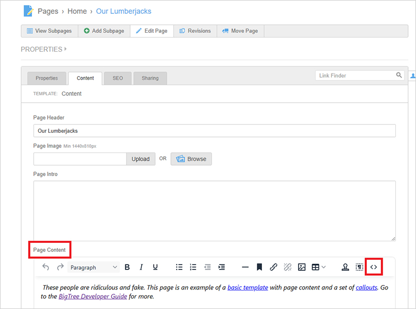Open the source code view icon
416x309 pixels.
(x=374, y=267)
